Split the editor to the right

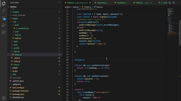pyautogui.click(x=174, y=3)
